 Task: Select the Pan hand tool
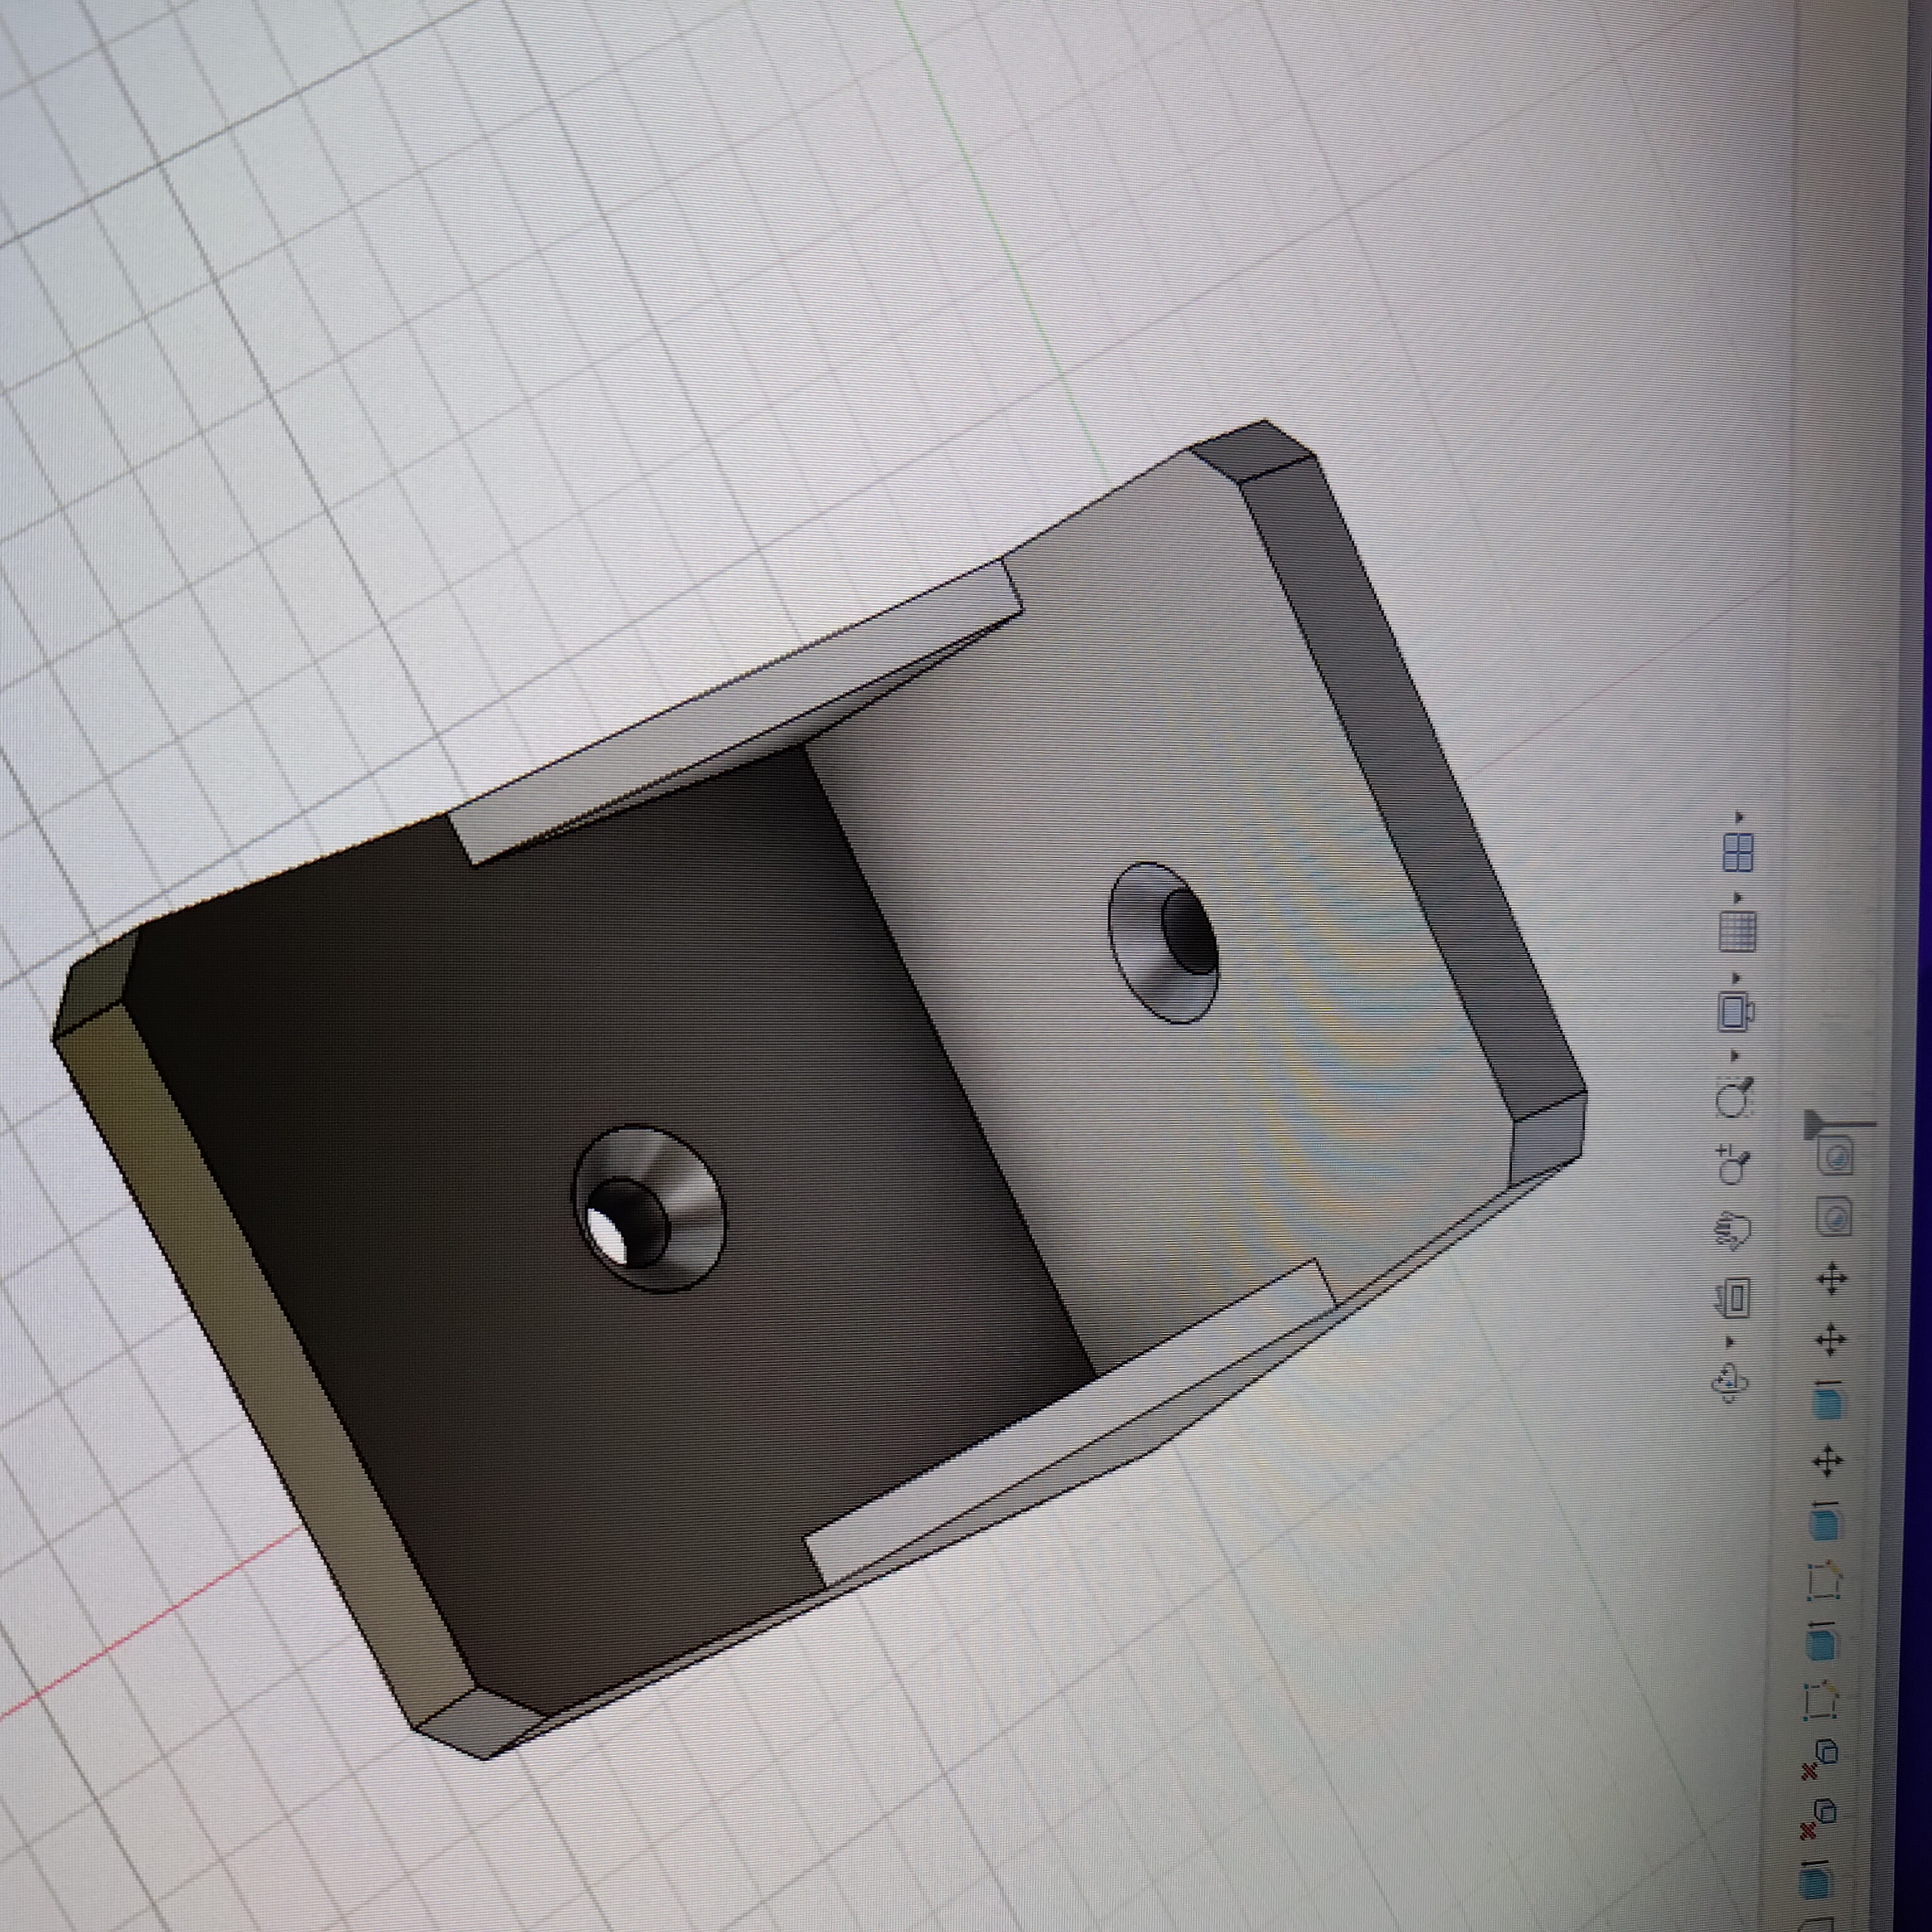coord(1732,1231)
